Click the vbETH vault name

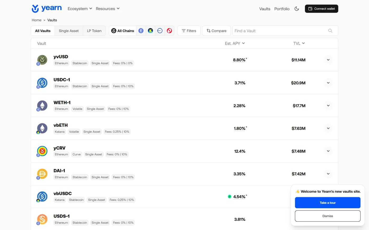[x=61, y=125]
